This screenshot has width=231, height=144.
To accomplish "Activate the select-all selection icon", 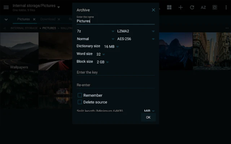I will (x=215, y=7).
